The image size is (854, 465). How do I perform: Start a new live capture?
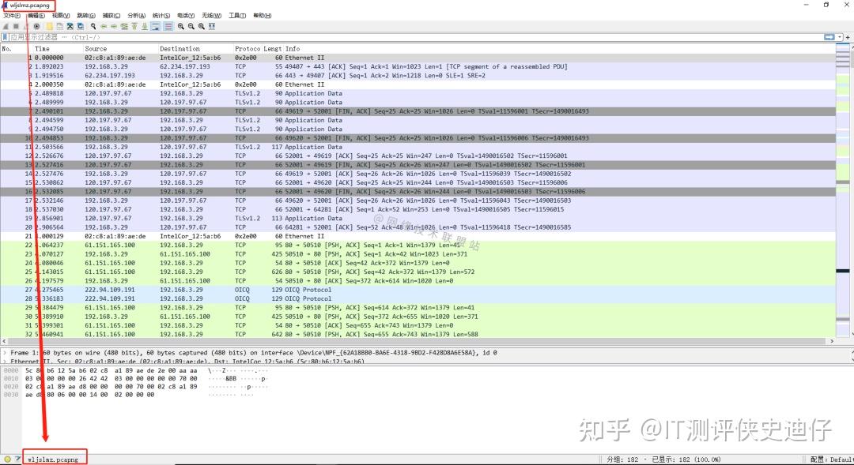coord(6,25)
